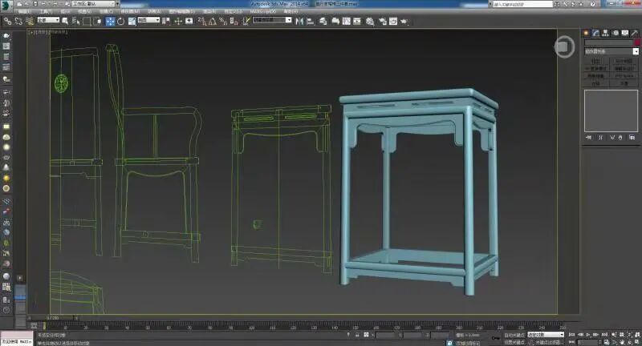Click the ViewCube in the viewport

(x=565, y=47)
